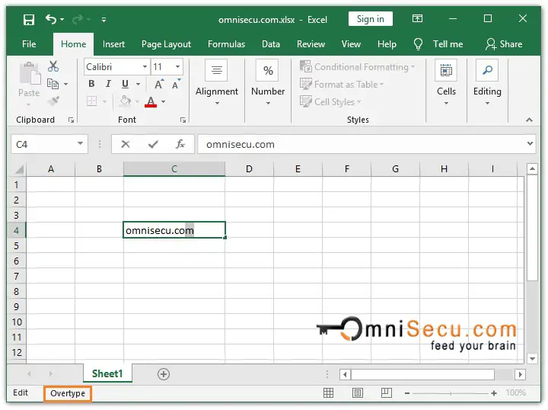Switch to the Insert tab

tap(113, 44)
